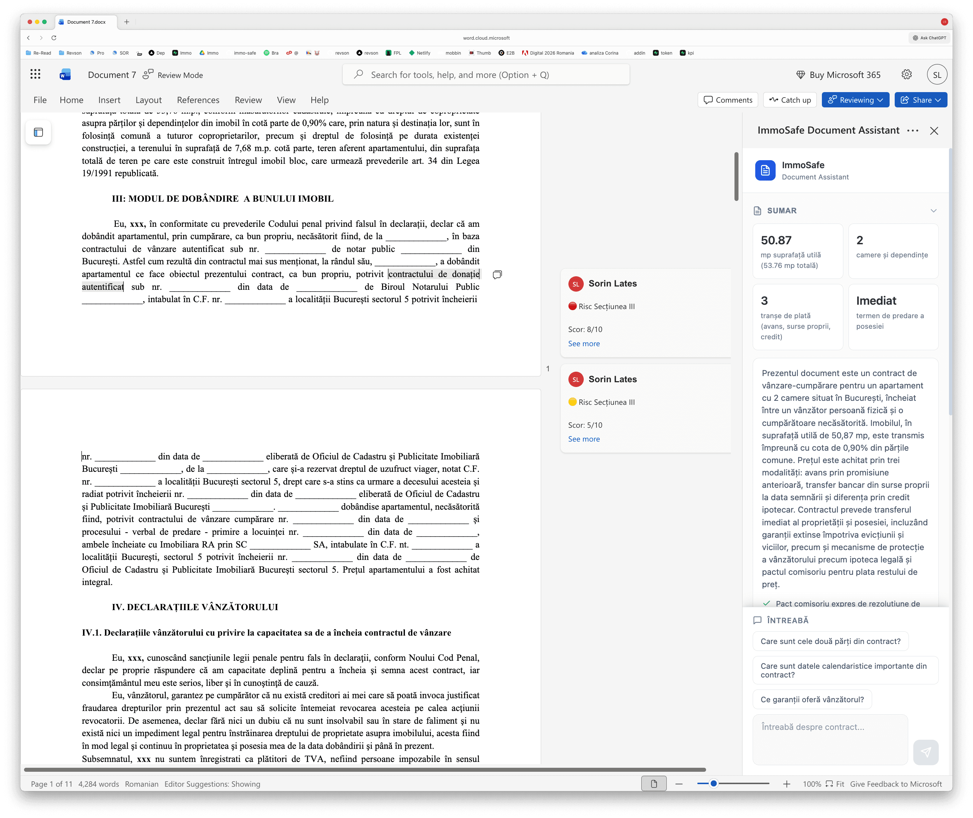Screen dimensions: 973x818
Task: Click Editor Suggestions: Showing to change it
Action: (212, 784)
